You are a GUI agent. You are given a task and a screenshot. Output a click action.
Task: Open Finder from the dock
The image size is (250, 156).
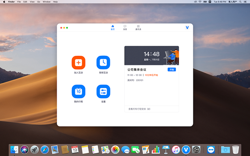coord(14,150)
